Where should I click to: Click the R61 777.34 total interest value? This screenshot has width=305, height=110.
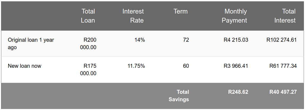283,66
